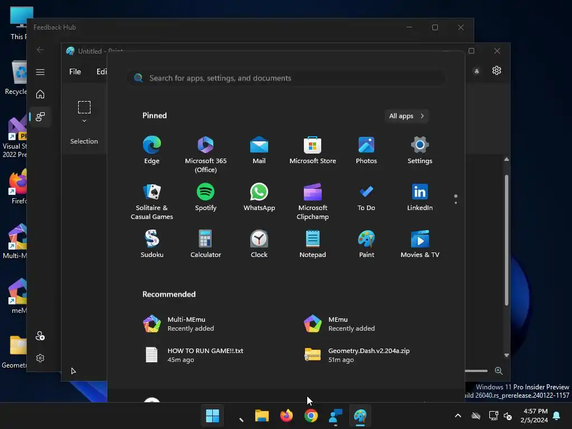The image size is (572, 429).
Task: Open Feedback Hub settings gear
Action: tap(40, 358)
